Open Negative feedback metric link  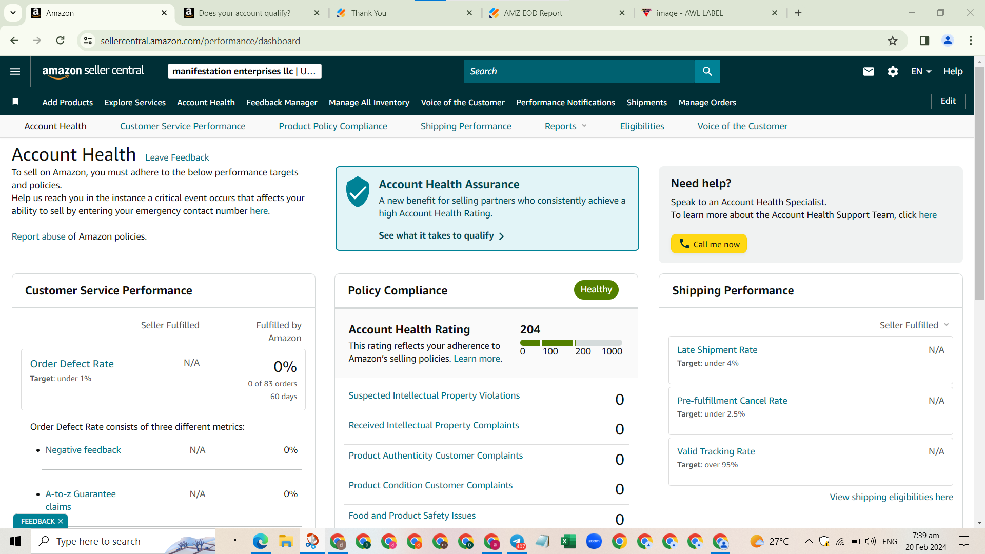pyautogui.click(x=83, y=450)
